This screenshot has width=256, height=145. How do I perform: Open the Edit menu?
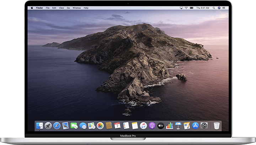[x=54, y=8]
